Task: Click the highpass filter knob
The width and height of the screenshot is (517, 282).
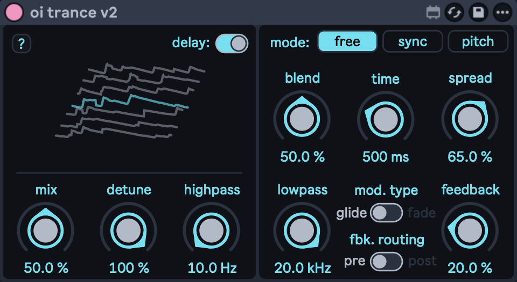Action: point(212,230)
